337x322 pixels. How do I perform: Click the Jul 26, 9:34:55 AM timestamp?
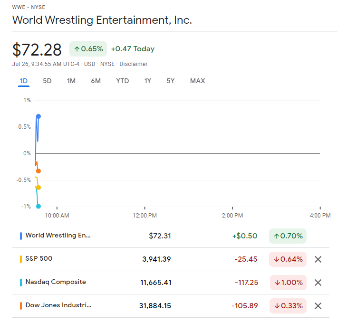[46, 64]
